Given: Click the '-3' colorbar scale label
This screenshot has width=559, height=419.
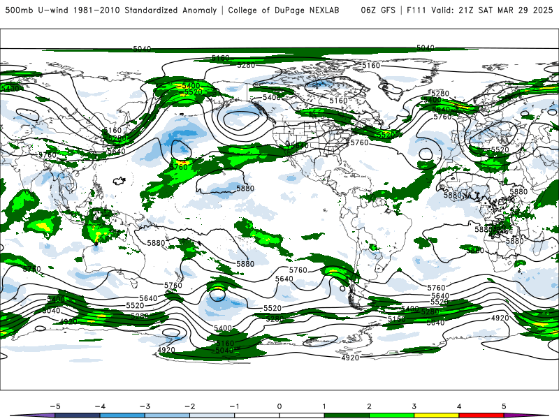Looking at the screenshot, I should tap(145, 406).
